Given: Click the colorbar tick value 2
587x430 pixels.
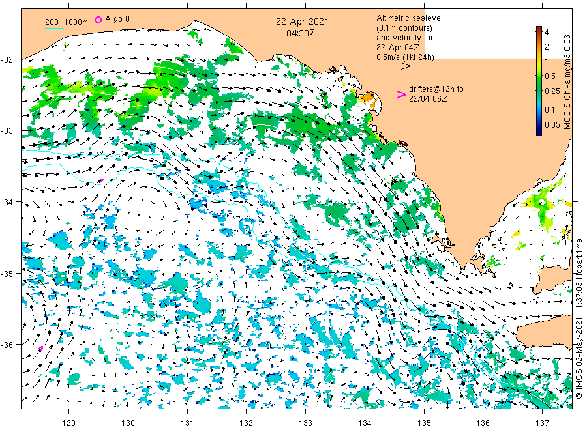Looking at the screenshot, I should (547, 47).
